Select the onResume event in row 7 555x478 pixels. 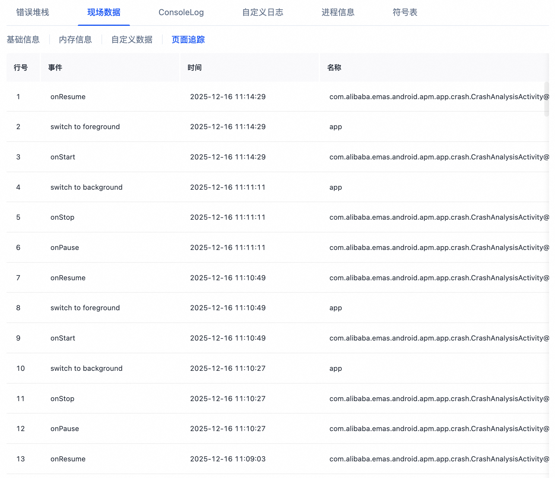click(68, 278)
